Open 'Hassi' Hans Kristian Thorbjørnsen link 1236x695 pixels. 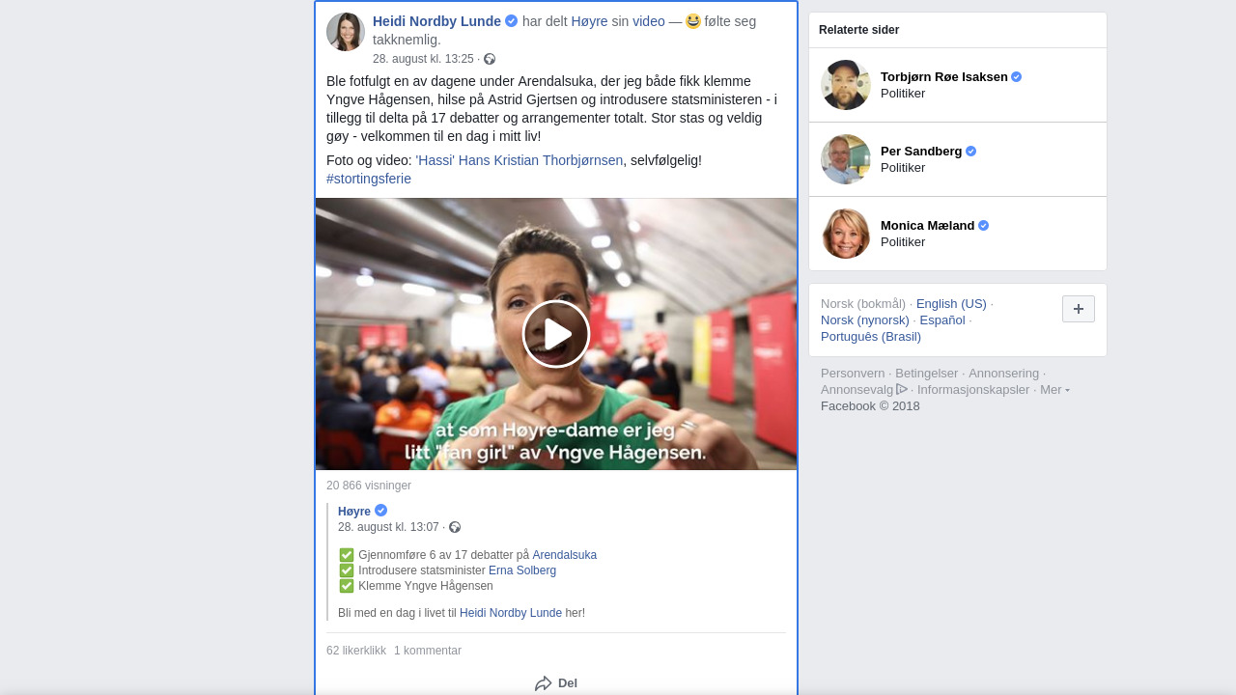point(520,160)
